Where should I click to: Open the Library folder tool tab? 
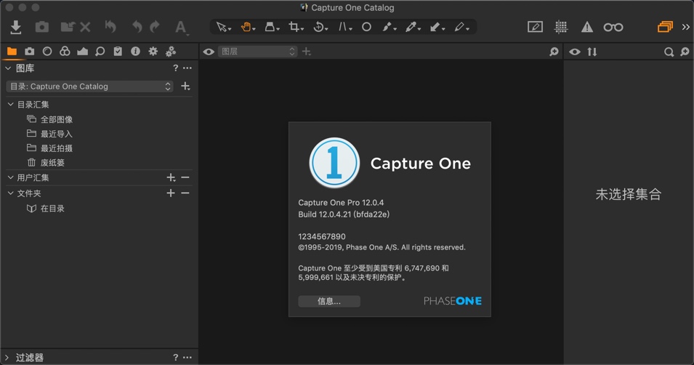pos(12,52)
